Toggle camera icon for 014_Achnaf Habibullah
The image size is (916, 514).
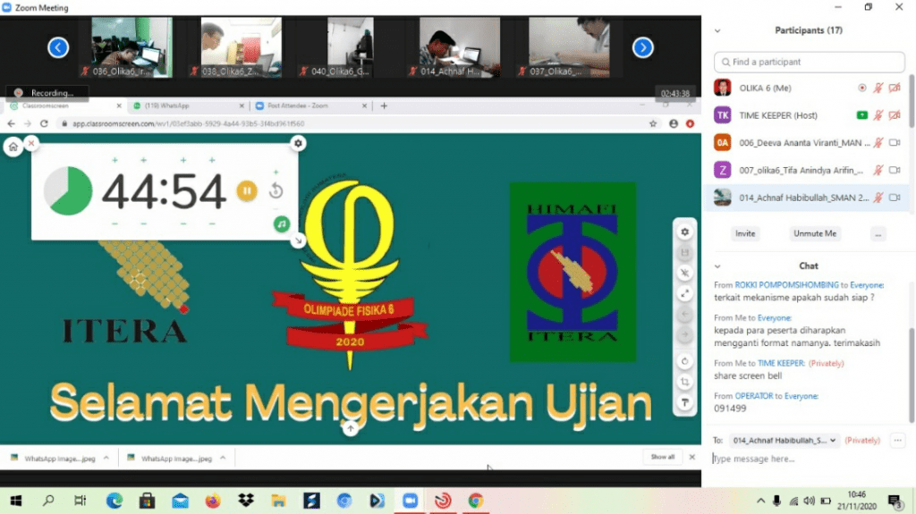click(x=895, y=198)
